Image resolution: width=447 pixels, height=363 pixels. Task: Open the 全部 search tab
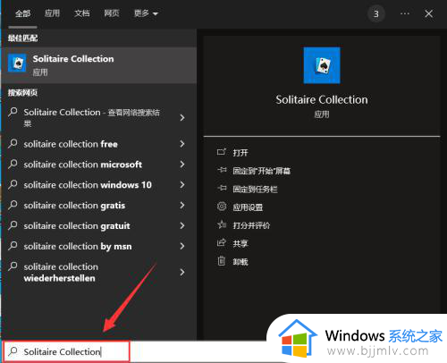[x=22, y=13]
